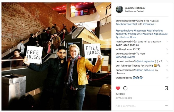Delete the our_fullhouse comment with X
Screen dimensions: 174x112
[x=167, y=66]
